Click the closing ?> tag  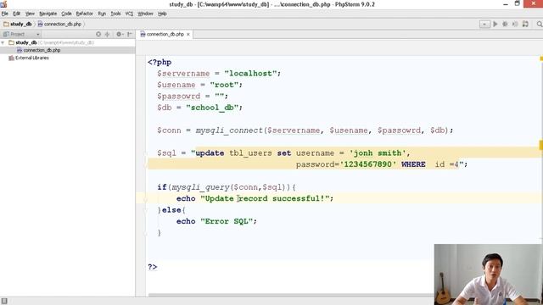[153, 268]
